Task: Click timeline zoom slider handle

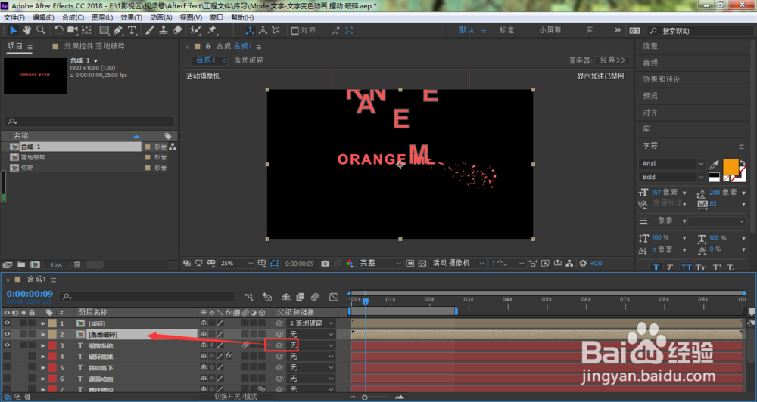Action: tap(365, 397)
